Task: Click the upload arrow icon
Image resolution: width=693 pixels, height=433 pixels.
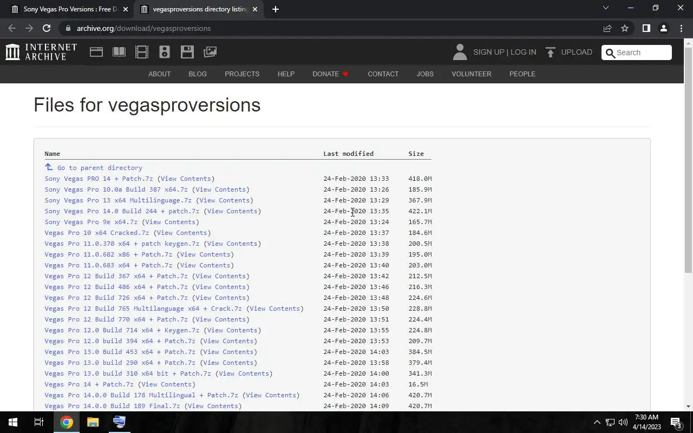Action: click(551, 53)
